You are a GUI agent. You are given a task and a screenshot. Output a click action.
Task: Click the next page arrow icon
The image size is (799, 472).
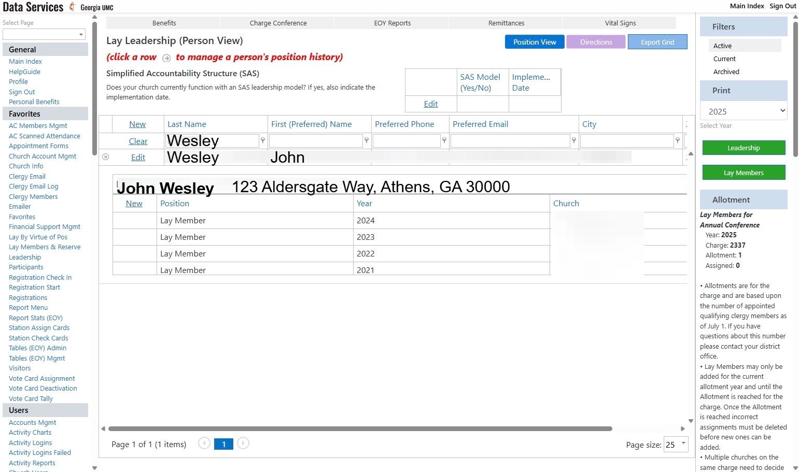[x=243, y=444]
